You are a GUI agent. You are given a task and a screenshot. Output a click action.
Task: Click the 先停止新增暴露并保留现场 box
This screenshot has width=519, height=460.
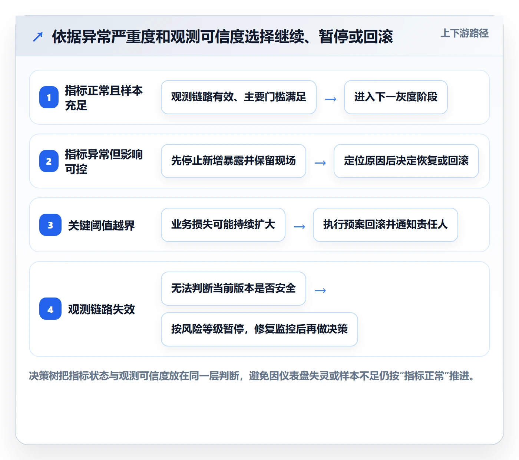234,161
